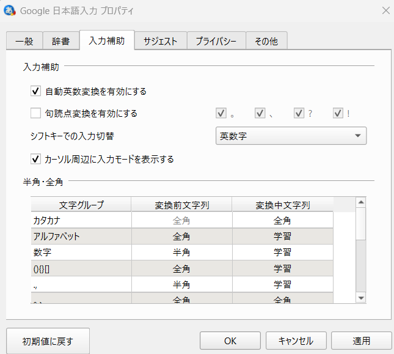Apply changes with the 適用 button
This screenshot has width=394, height=354.
pyautogui.click(x=362, y=341)
